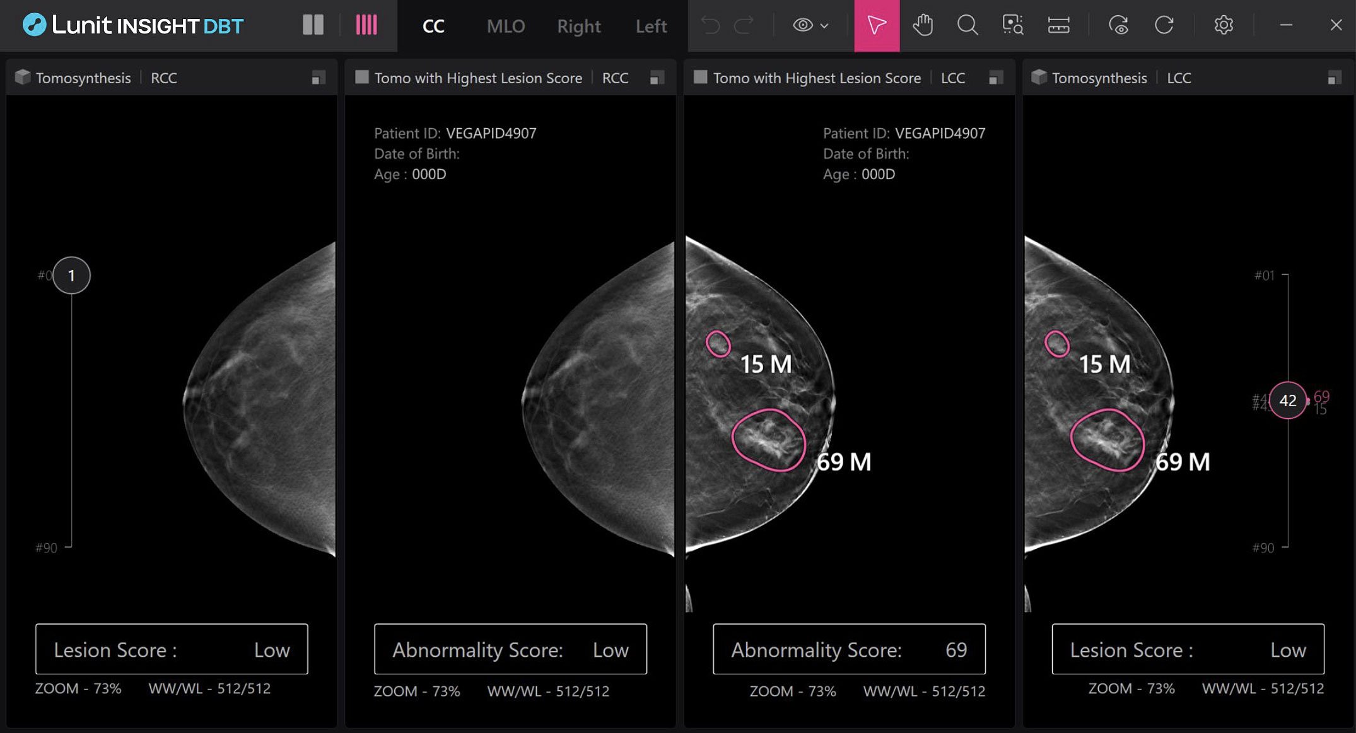Toggle the rotating-eye cine view icon
The image size is (1356, 733).
[x=1118, y=25]
